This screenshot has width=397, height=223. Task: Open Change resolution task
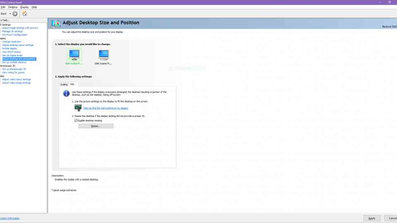[12, 41]
